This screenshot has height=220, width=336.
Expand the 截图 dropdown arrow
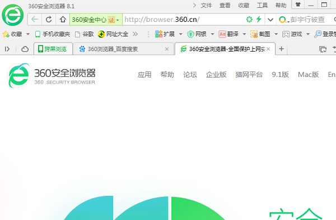(276, 34)
